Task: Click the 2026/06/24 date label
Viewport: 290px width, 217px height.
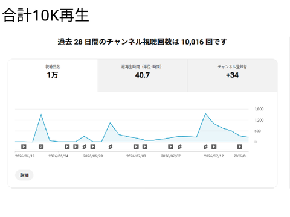Action: [59, 156]
